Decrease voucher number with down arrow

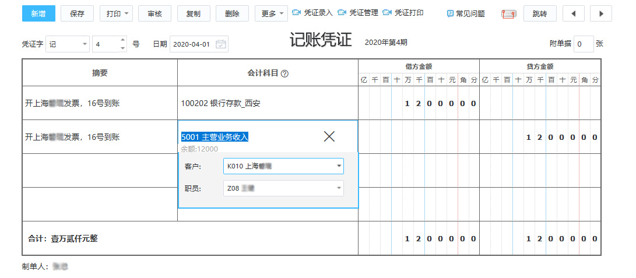pos(123,48)
